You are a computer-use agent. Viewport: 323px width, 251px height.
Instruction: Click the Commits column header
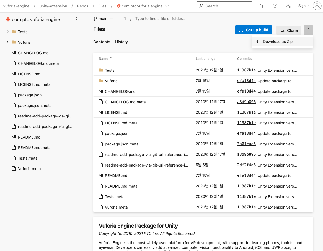click(244, 58)
